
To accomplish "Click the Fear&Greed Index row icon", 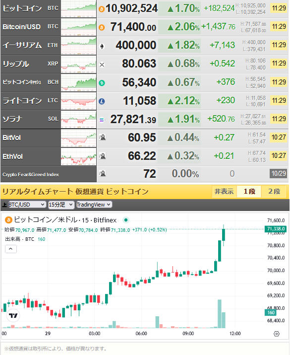I will tap(103, 173).
